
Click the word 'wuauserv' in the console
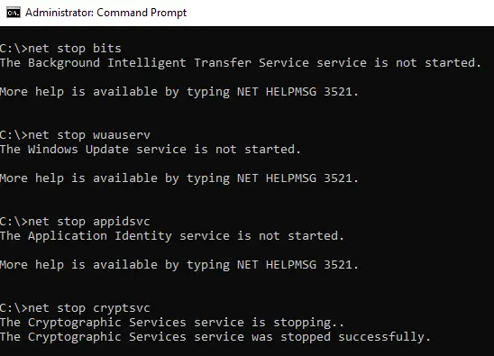pyautogui.click(x=122, y=135)
